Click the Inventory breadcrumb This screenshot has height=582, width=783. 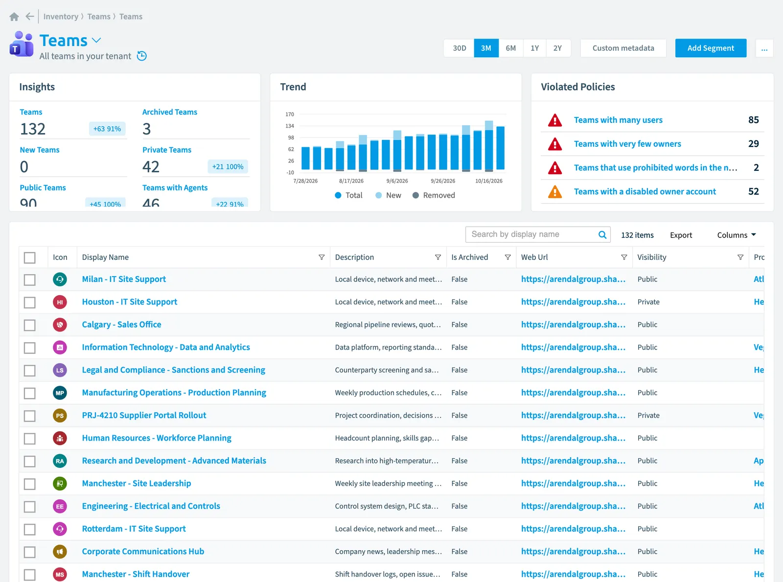click(x=61, y=17)
